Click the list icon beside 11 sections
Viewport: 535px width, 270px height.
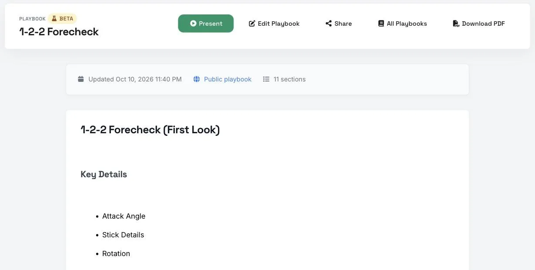coord(266,79)
